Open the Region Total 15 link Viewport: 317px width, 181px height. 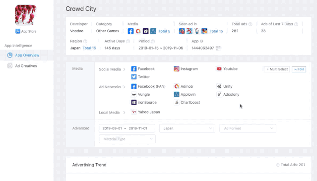click(89, 48)
